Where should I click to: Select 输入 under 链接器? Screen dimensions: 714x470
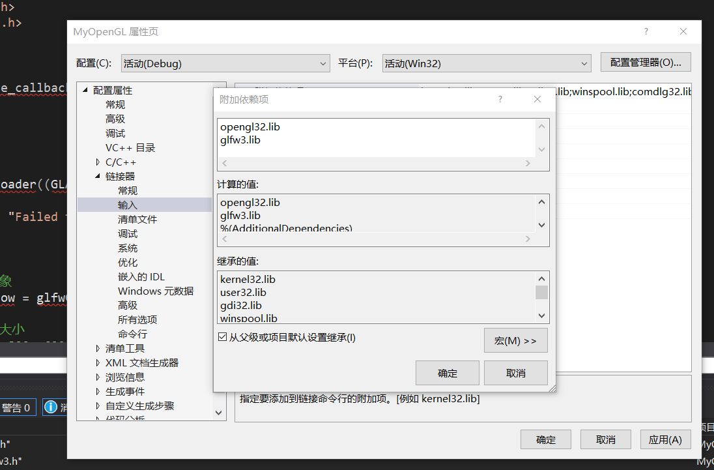pos(128,205)
